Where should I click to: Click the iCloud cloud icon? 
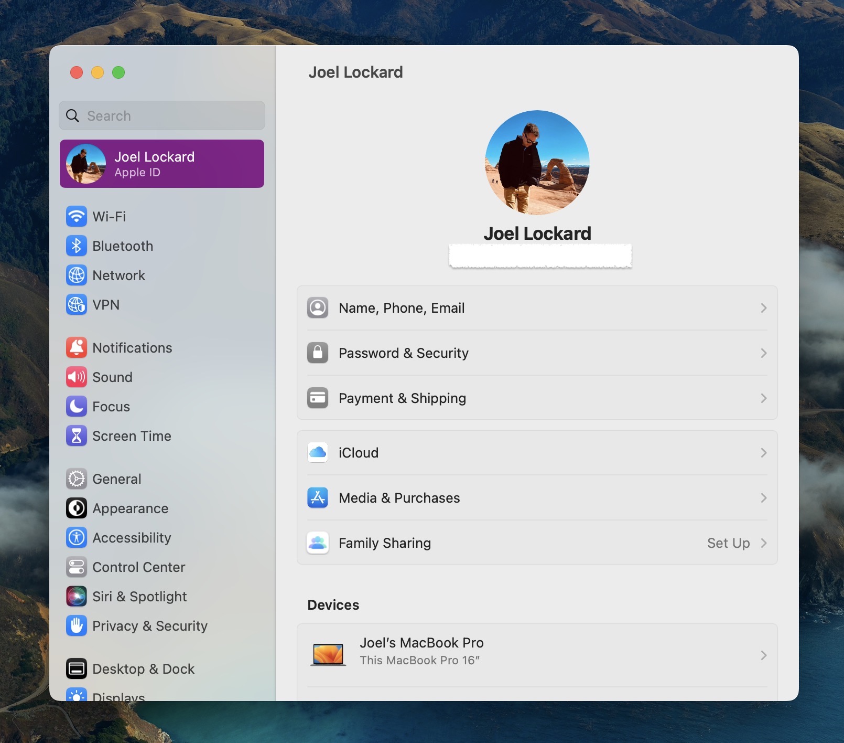pos(318,452)
